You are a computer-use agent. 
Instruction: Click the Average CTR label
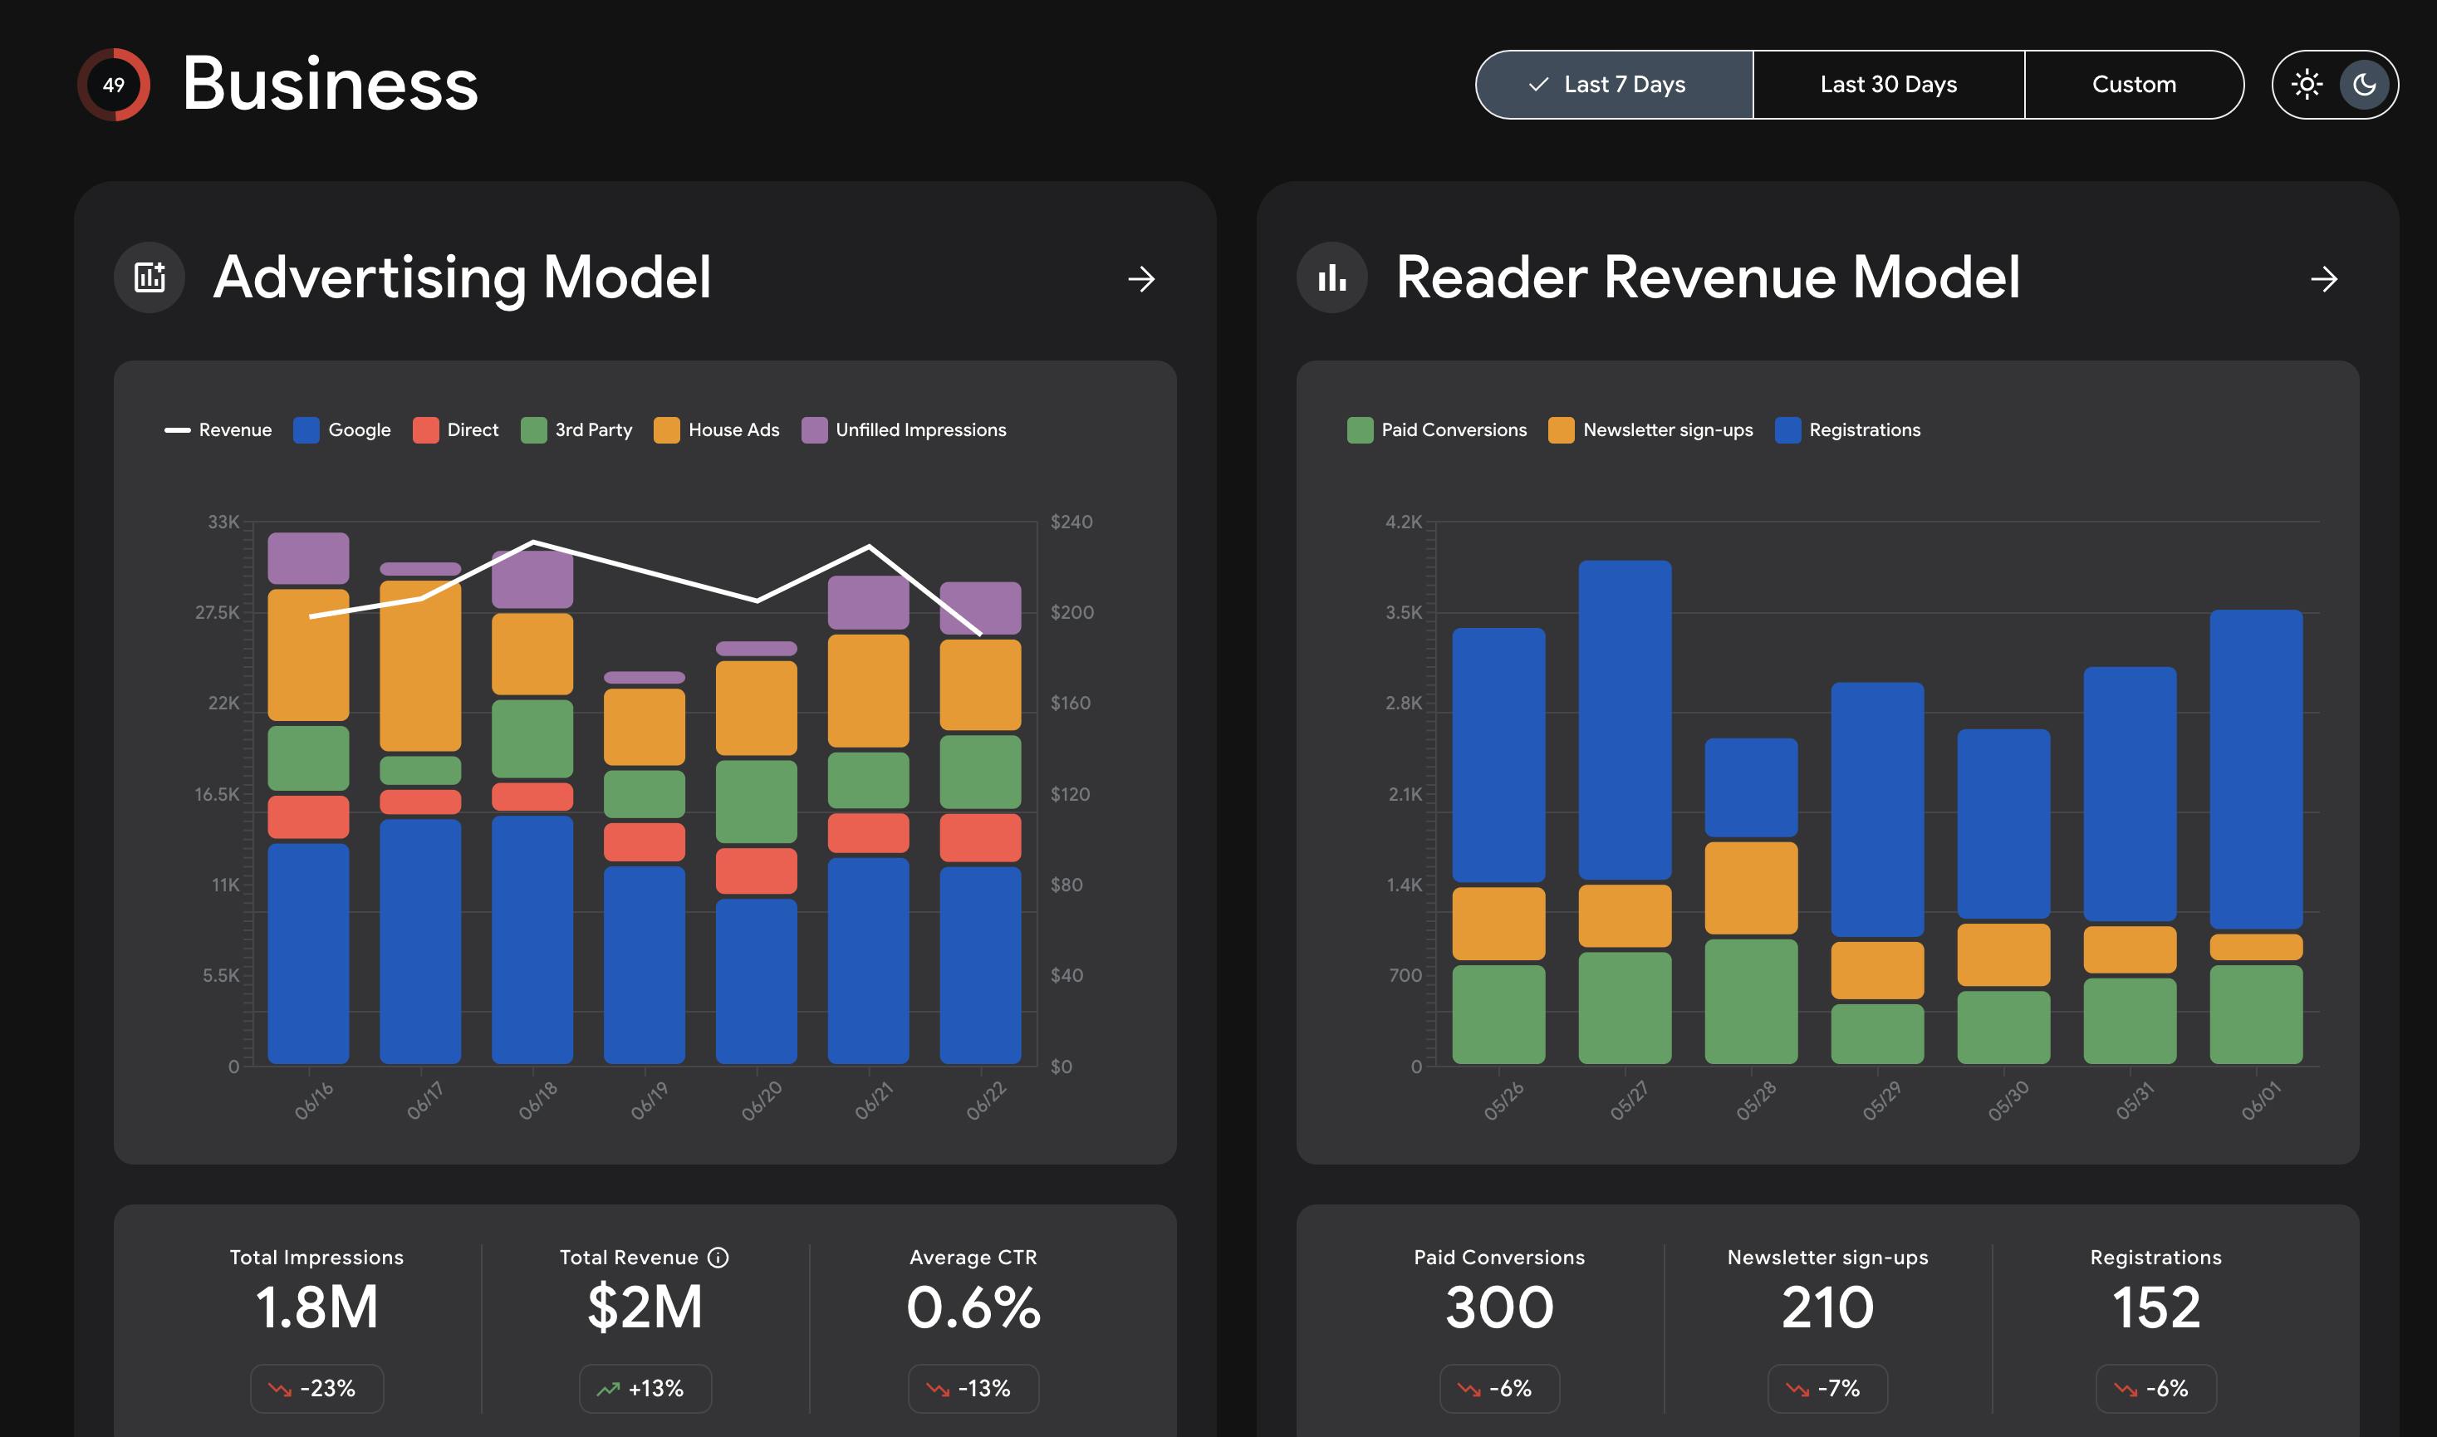pos(973,1257)
